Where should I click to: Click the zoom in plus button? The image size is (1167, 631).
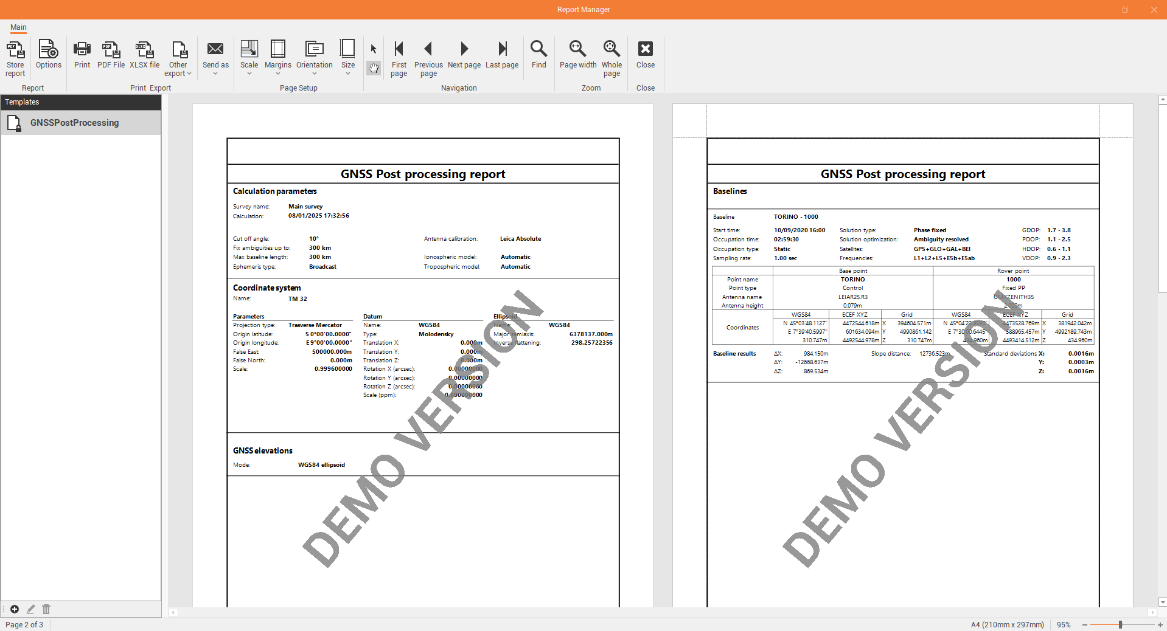coord(1160,625)
